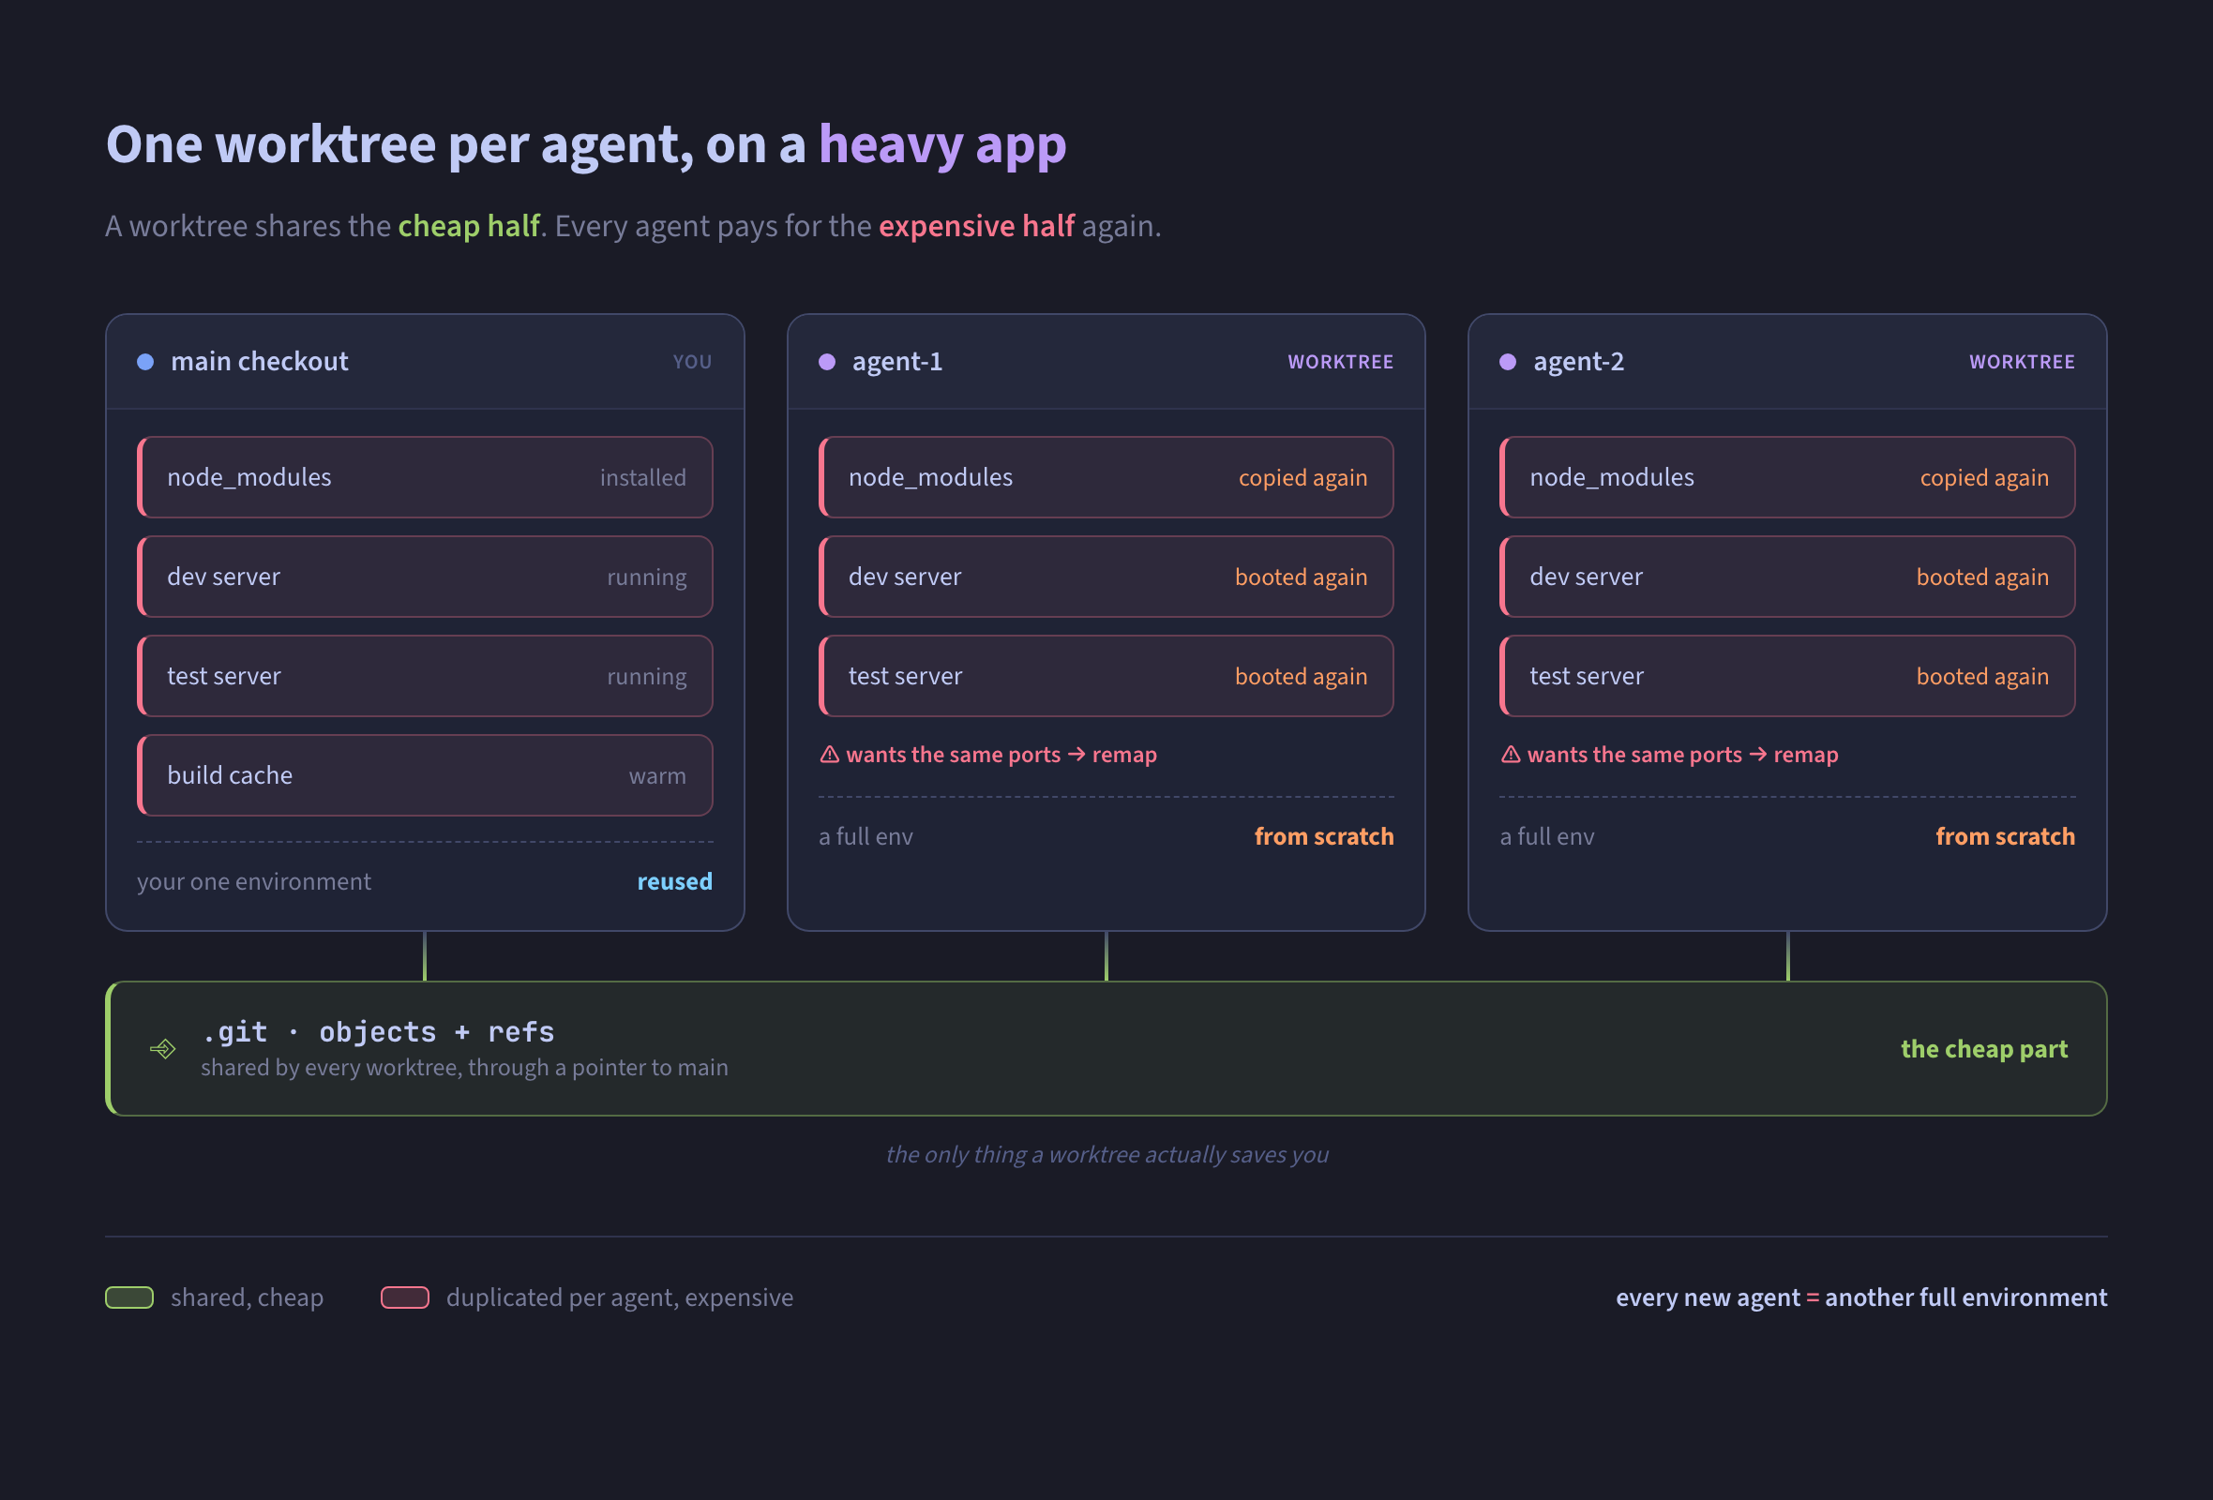Screen dimensions: 2213x1500
Task: Select dev server row in agent-1
Action: click(x=1106, y=577)
